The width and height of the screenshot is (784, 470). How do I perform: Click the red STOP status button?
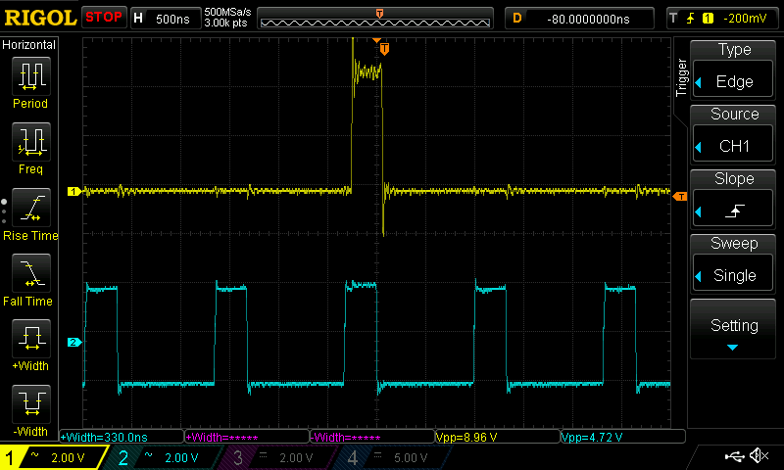click(x=103, y=18)
